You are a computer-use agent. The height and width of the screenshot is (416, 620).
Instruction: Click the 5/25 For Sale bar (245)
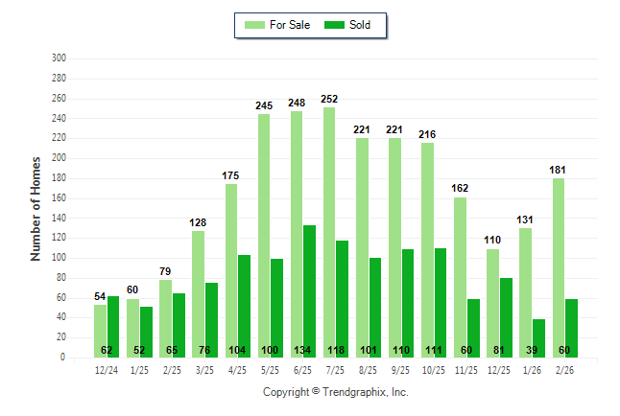tap(264, 236)
